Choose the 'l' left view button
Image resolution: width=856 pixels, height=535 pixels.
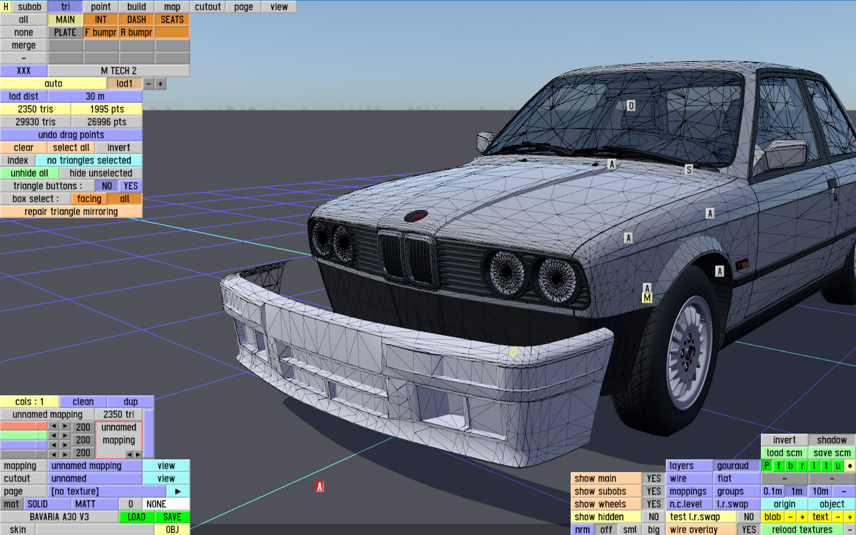pyautogui.click(x=814, y=466)
